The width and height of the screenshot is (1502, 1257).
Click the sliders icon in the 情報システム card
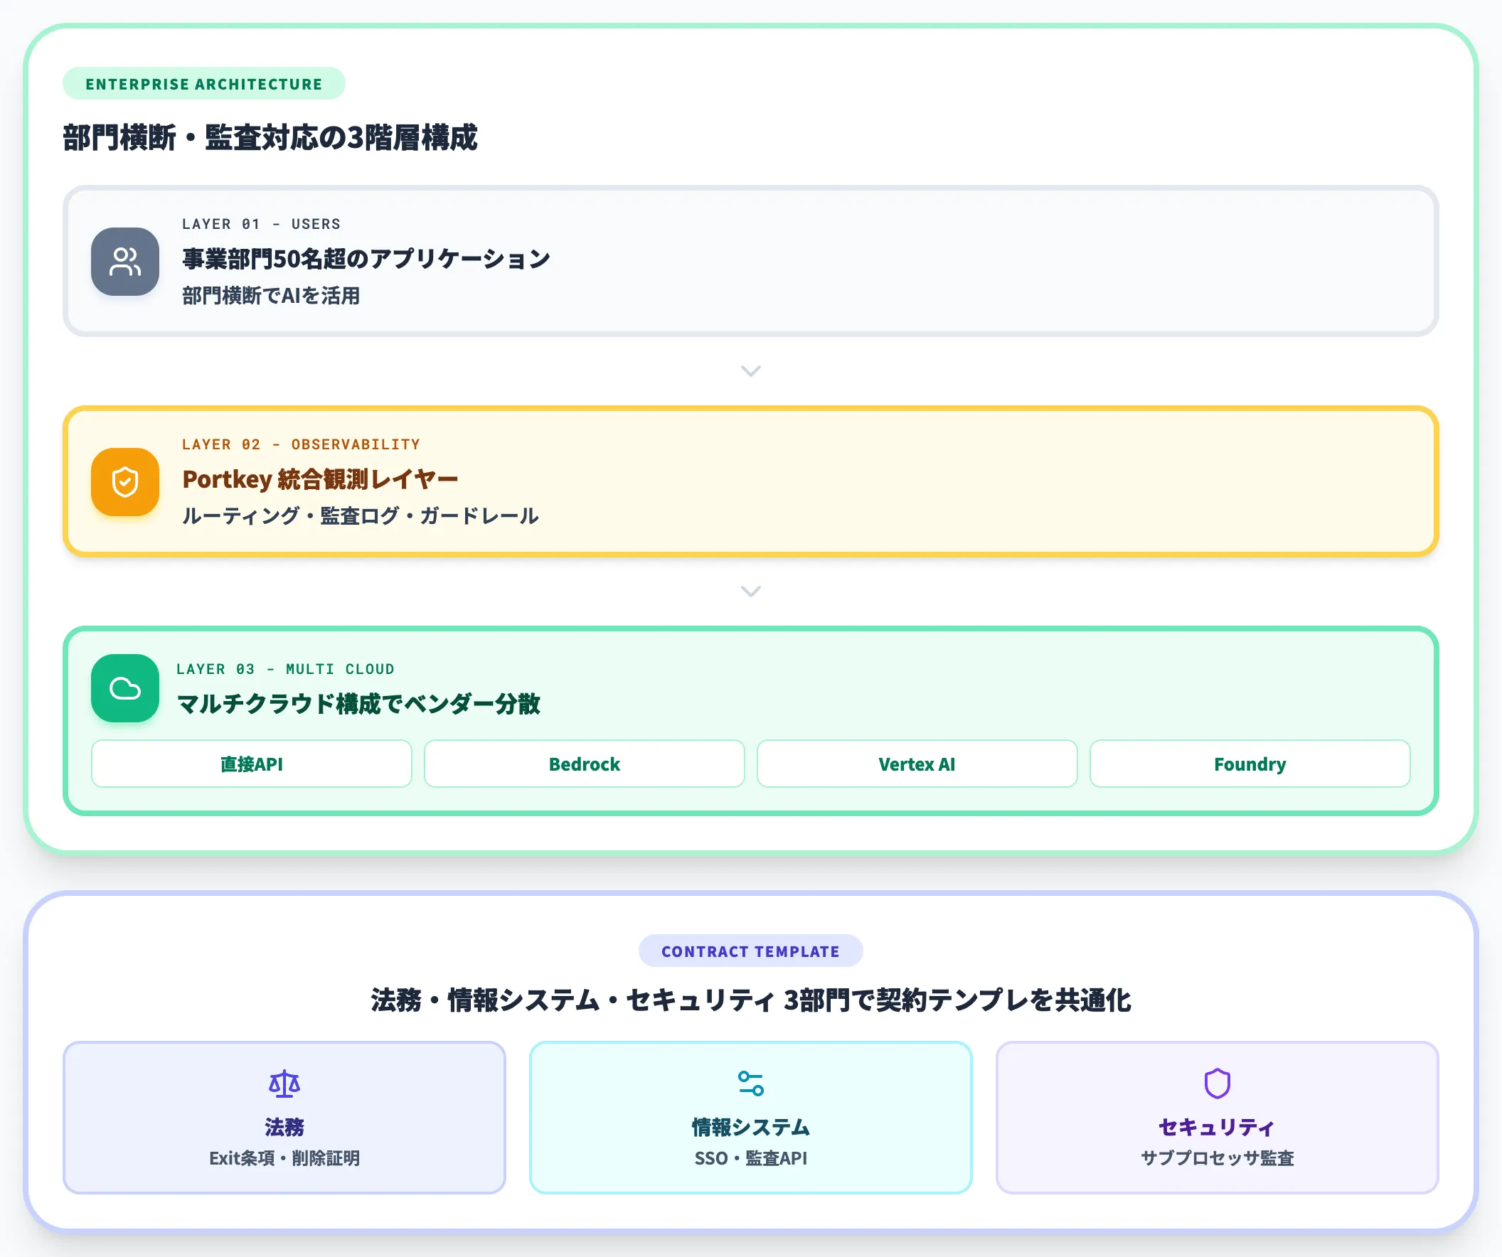[x=751, y=1084]
